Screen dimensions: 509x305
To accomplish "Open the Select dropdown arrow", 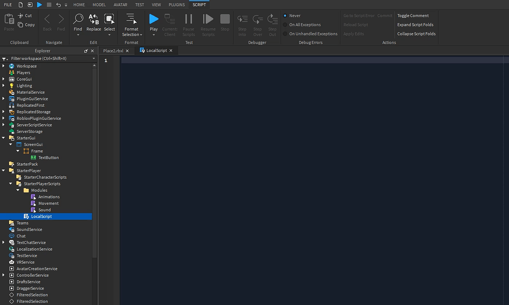I will click(x=109, y=35).
